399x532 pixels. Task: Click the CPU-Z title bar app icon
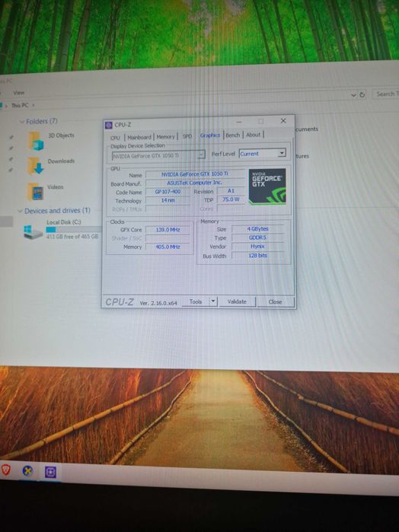click(x=109, y=125)
